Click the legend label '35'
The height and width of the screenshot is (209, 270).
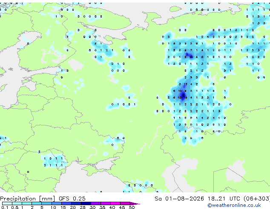102,207
